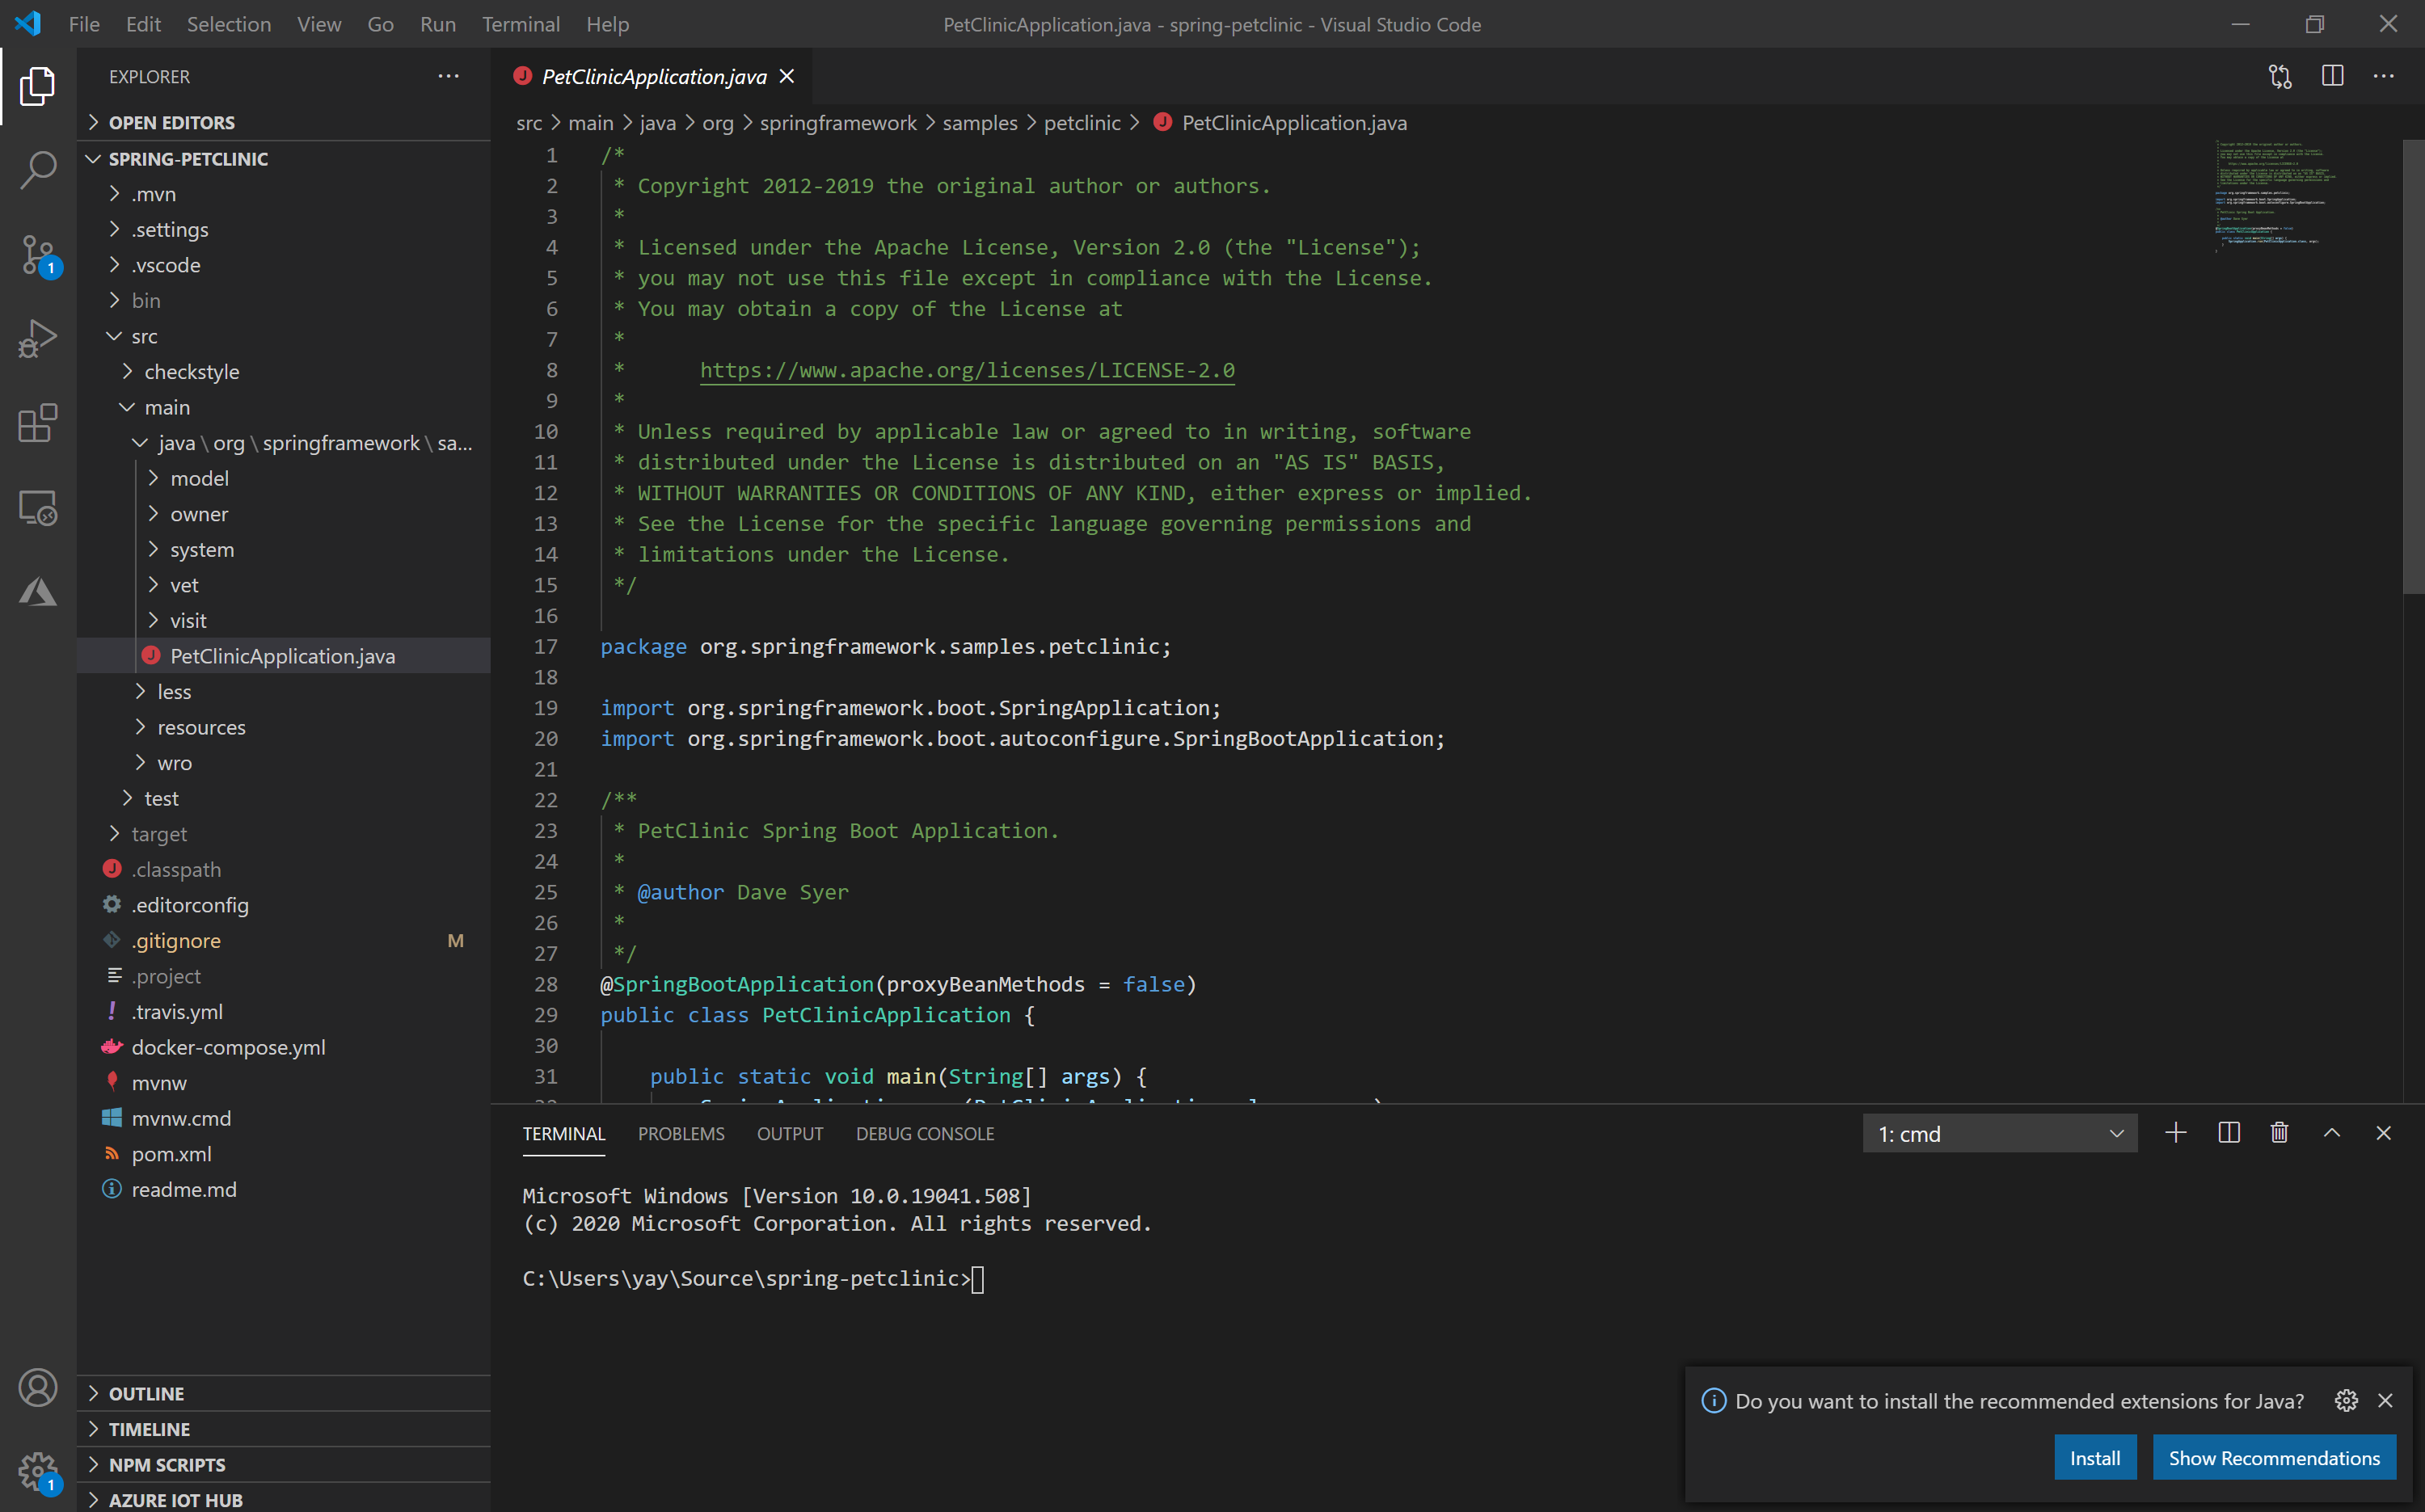The width and height of the screenshot is (2425, 1512).
Task: Click Show Recommendations in the notification
Action: pos(2273,1457)
